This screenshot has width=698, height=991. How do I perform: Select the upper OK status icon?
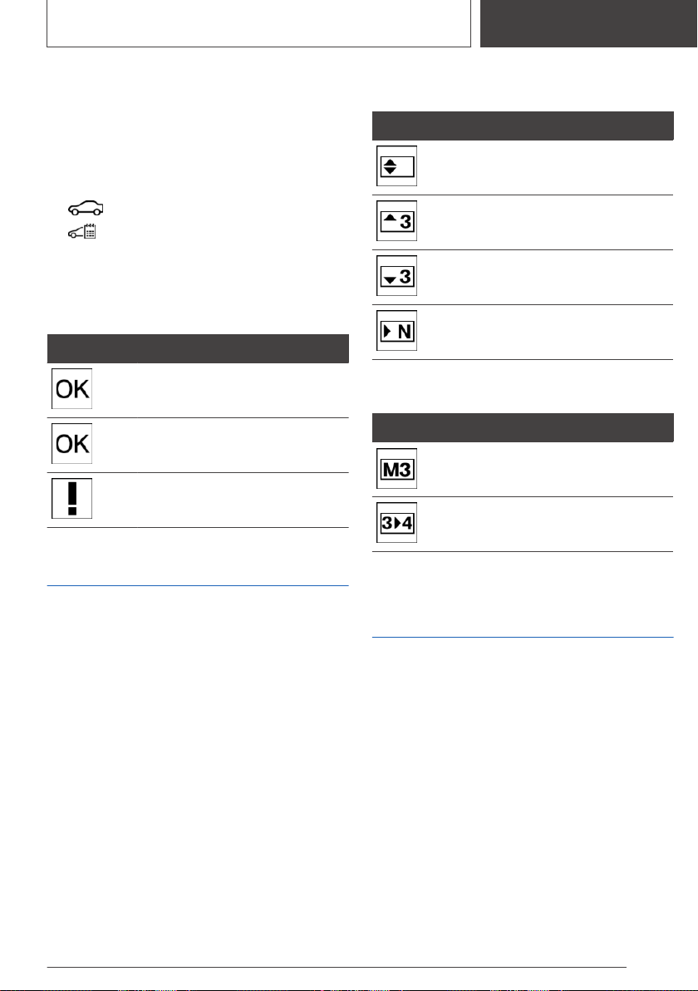tap(72, 389)
